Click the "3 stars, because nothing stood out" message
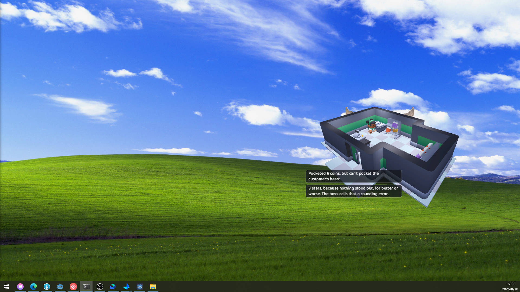 tap(353, 191)
